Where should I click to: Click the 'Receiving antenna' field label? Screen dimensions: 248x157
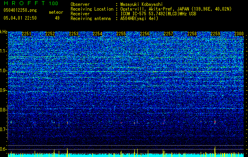tap(91, 18)
